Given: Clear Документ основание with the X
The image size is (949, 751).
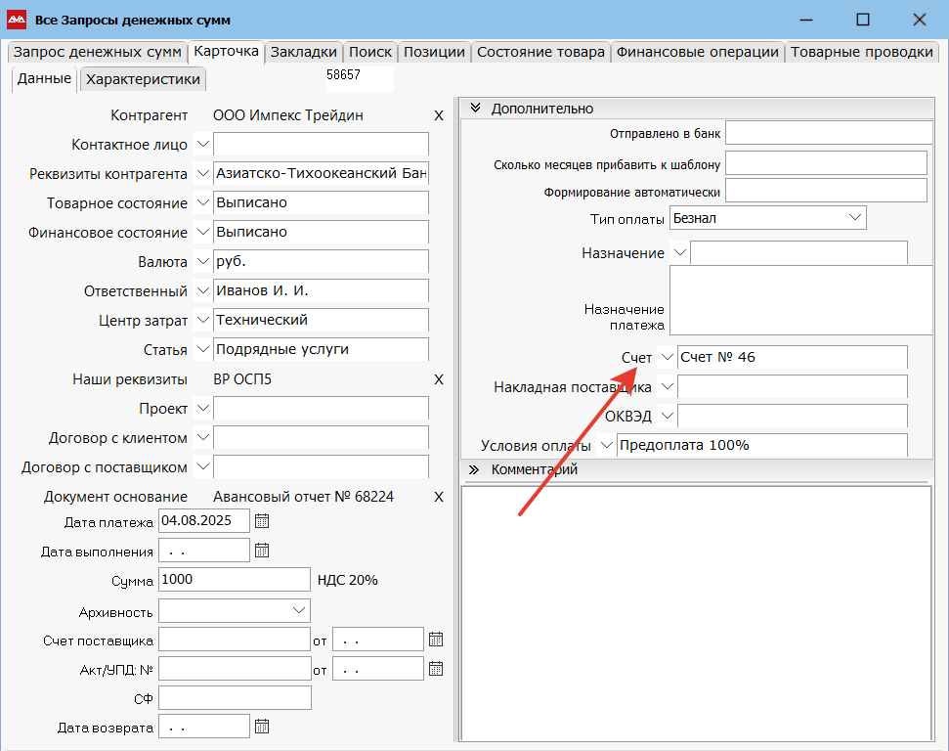Looking at the screenshot, I should 439,497.
